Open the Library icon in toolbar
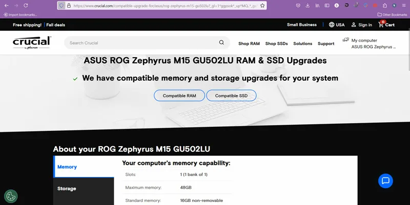Screen dimensions: 410x205 tap(317, 6)
